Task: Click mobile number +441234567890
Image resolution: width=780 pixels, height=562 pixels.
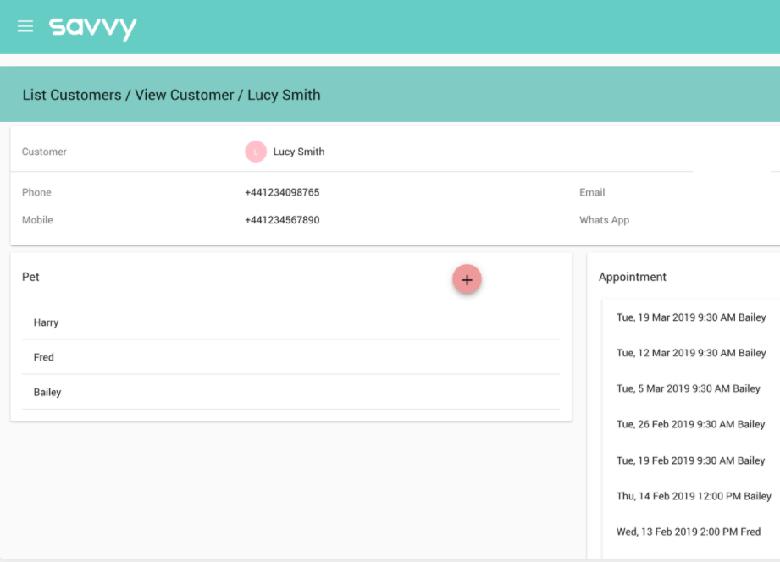Action: pos(282,220)
